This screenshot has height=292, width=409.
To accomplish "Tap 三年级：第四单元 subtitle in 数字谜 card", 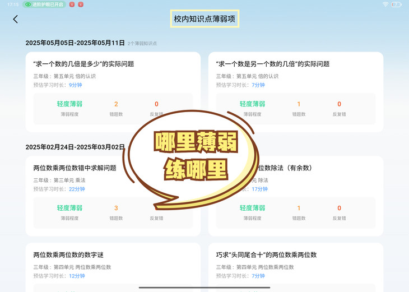I will click(72, 267).
